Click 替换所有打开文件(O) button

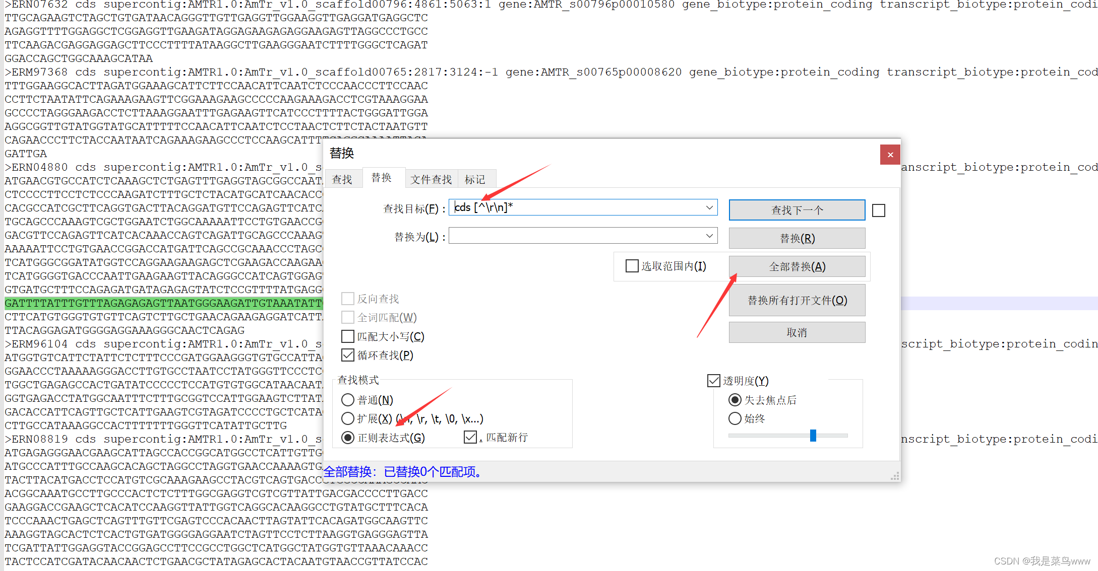point(797,301)
